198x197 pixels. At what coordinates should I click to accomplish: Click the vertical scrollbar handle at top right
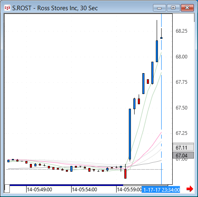click(x=194, y=18)
